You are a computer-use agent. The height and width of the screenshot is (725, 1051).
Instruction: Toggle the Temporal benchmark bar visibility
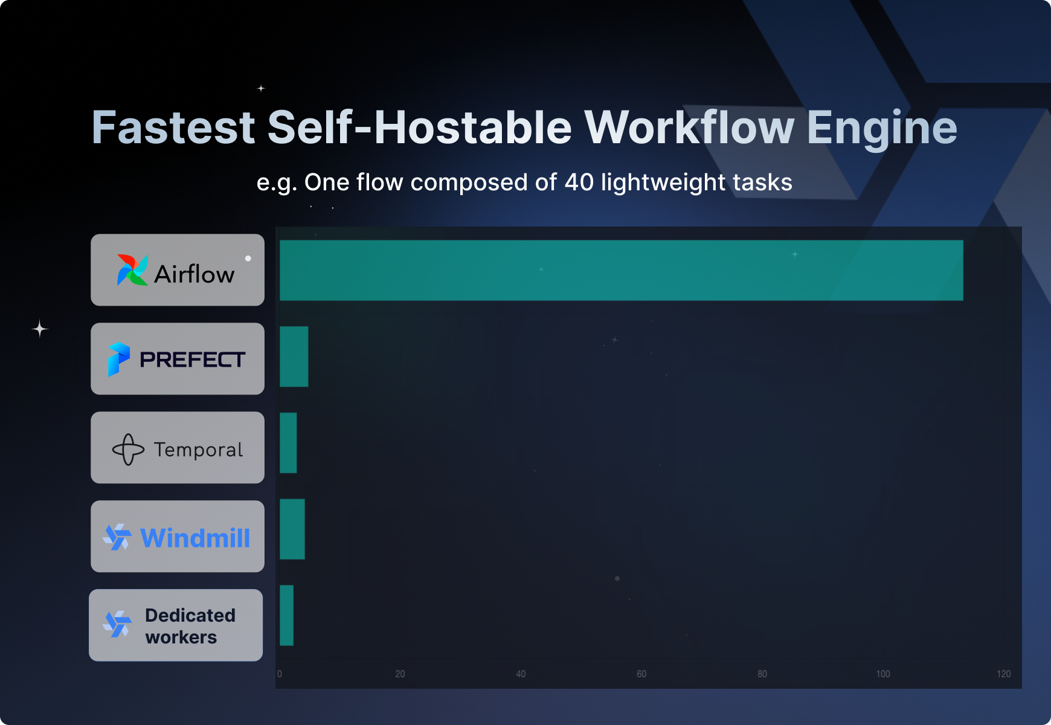[289, 443]
